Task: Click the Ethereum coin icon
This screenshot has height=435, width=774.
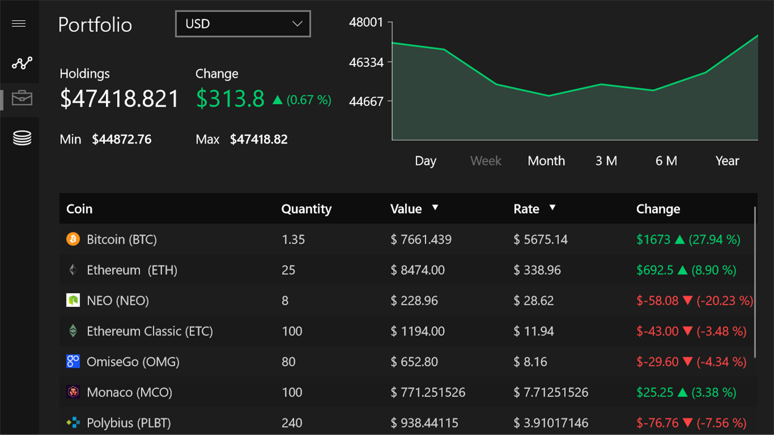Action: point(73,270)
